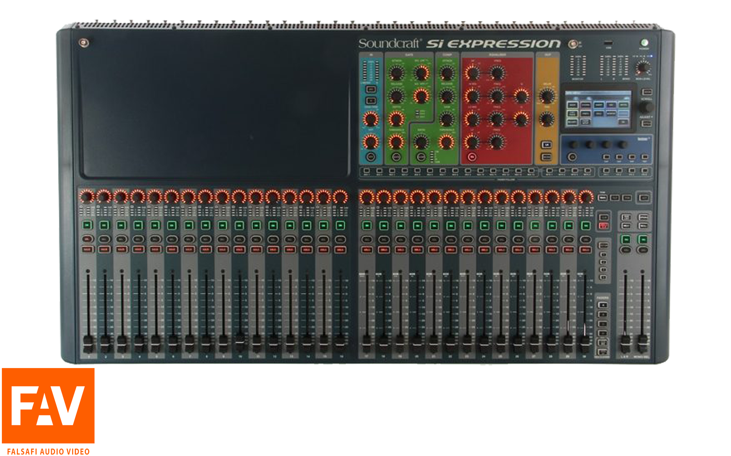Toggle the green ON button of channel 17
This screenshot has width=731, height=456.
pos(366,225)
